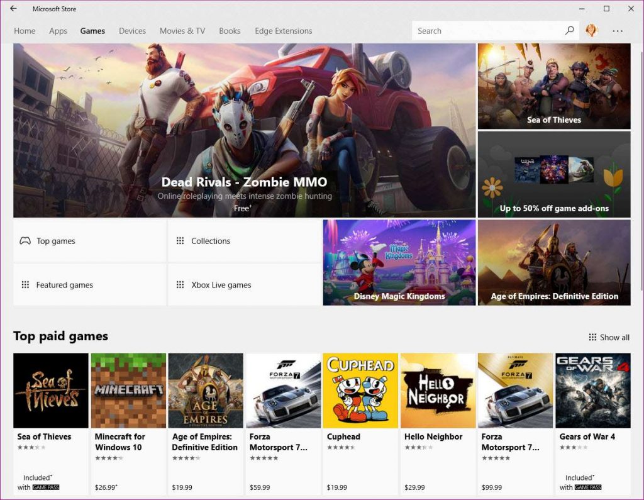Switch to the Apps tab
Image resolution: width=644 pixels, height=500 pixels.
click(x=58, y=31)
